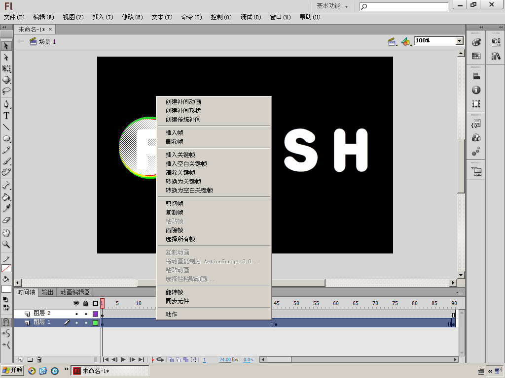The image size is (505, 378).
Task: Toggle outline square of 图层 1
Action: pos(95,323)
